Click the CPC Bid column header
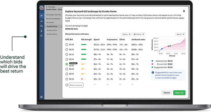The height and width of the screenshot is (112, 211). 69,39
